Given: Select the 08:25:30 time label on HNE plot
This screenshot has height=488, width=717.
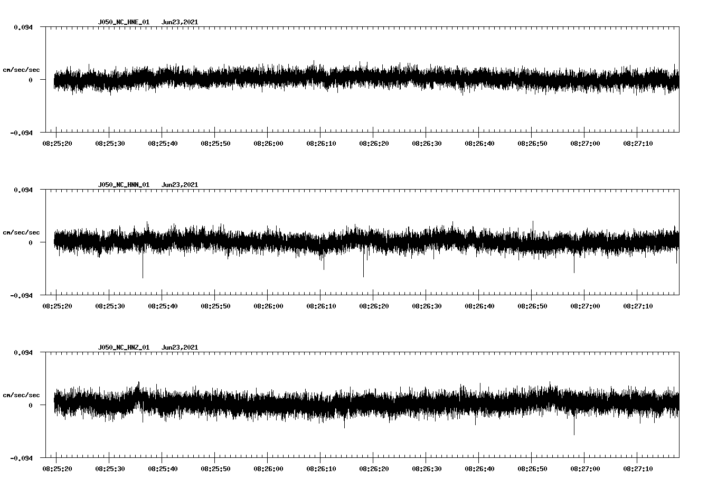Looking at the screenshot, I should [x=110, y=144].
